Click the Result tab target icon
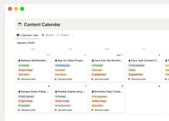 click(43, 35)
